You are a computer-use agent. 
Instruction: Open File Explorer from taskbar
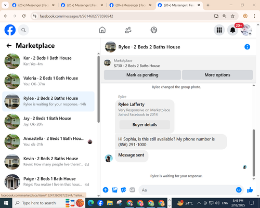pos(110,203)
